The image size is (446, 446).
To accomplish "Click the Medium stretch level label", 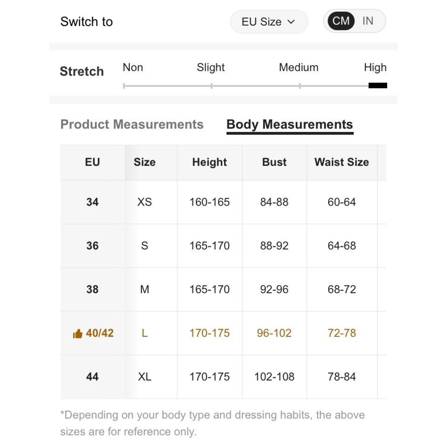I will click(x=298, y=68).
